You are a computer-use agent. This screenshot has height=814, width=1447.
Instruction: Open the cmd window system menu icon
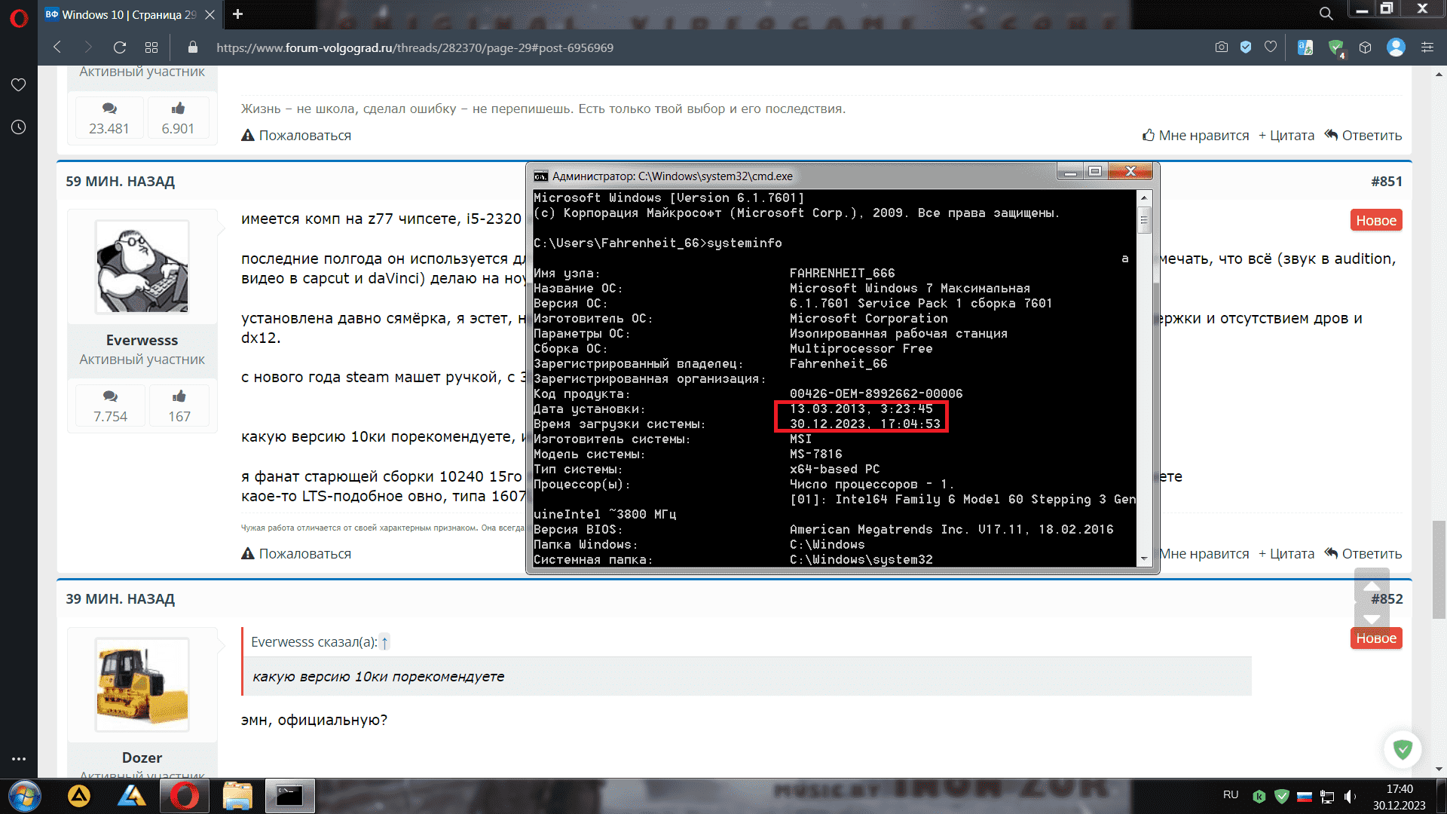pos(540,176)
